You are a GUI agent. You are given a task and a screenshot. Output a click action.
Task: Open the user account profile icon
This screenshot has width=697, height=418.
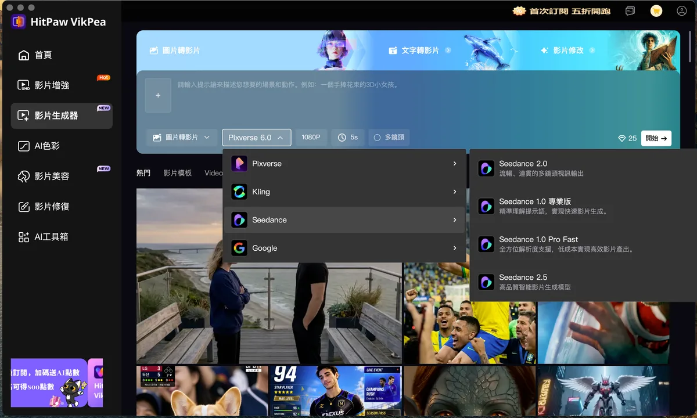pos(682,11)
